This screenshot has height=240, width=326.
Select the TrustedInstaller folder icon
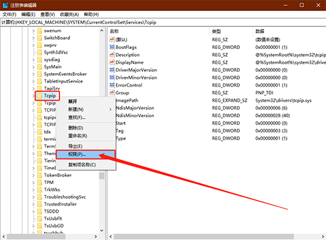click(40, 204)
